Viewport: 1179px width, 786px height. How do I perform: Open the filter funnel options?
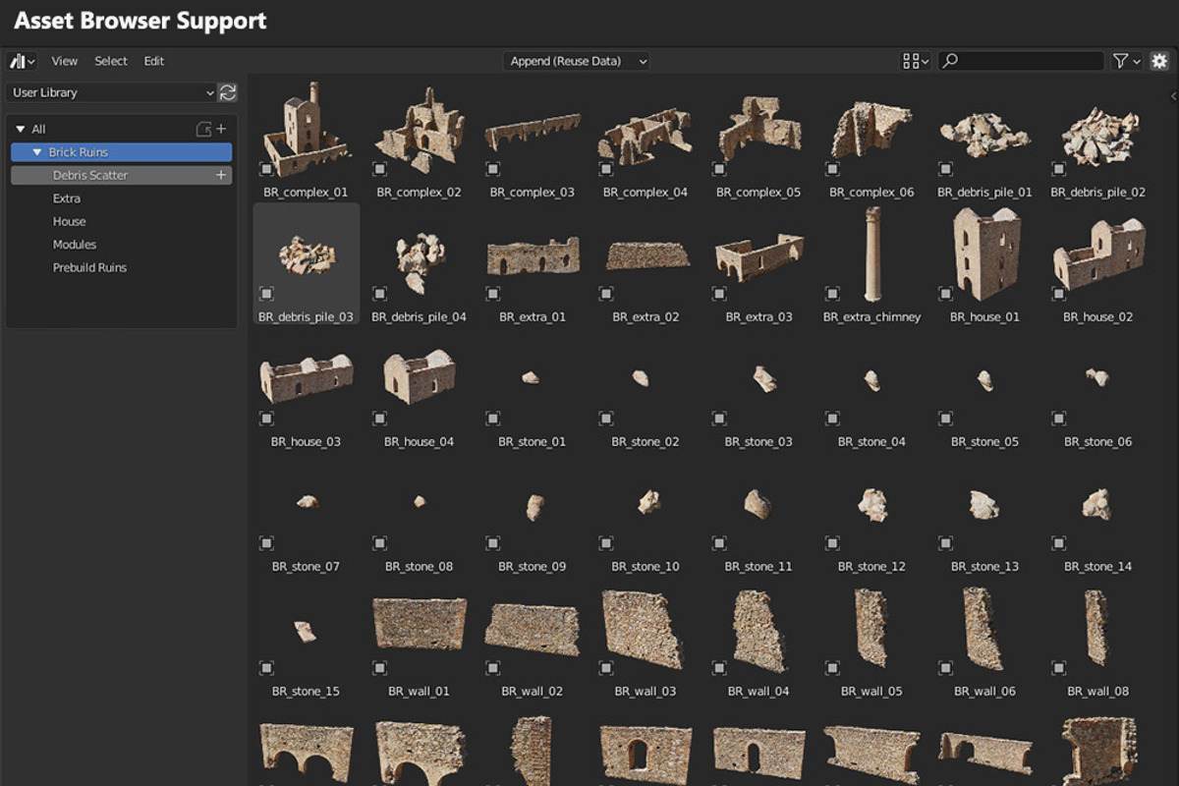(1120, 61)
